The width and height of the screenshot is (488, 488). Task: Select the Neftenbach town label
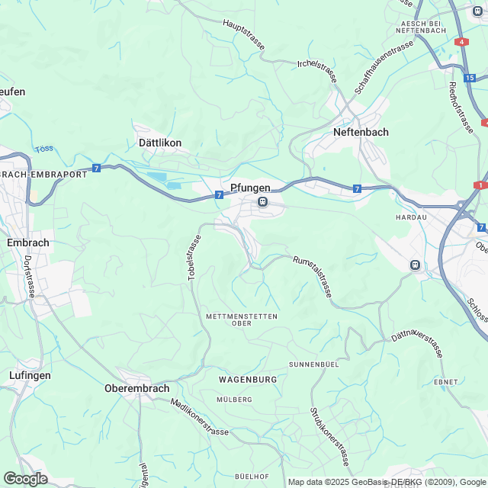[x=361, y=132]
